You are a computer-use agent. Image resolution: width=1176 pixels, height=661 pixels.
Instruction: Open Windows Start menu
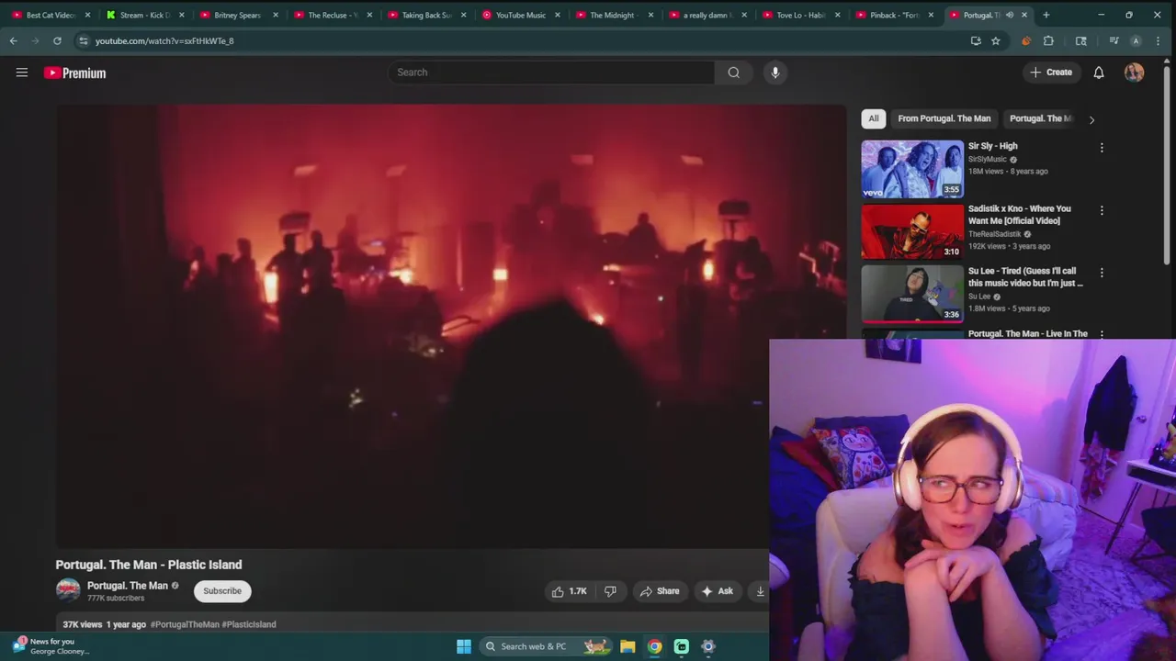pyautogui.click(x=464, y=646)
